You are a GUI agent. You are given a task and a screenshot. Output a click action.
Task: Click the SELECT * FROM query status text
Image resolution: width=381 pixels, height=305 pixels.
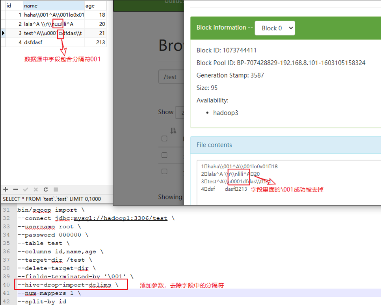(x=52, y=199)
